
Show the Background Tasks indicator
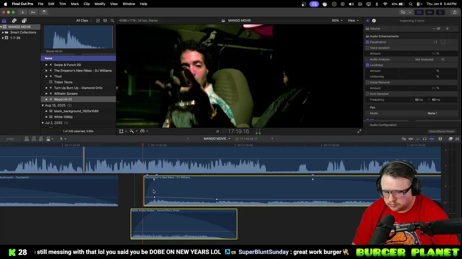43,12
